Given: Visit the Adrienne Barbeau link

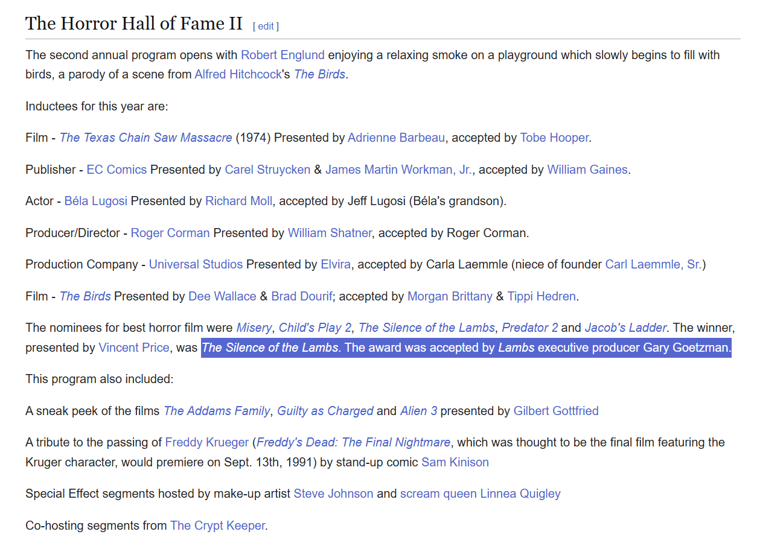Looking at the screenshot, I should point(397,138).
